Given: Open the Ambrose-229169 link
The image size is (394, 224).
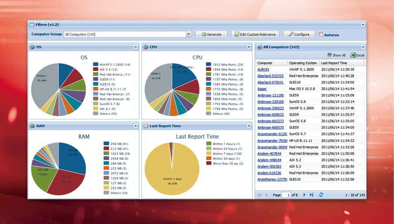Looking at the screenshot, I should pyautogui.click(x=271, y=102).
